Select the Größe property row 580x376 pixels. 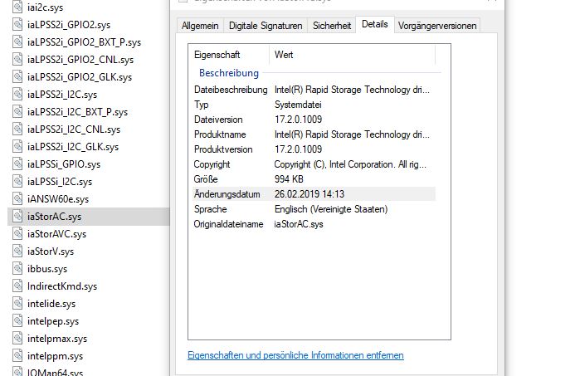314,179
